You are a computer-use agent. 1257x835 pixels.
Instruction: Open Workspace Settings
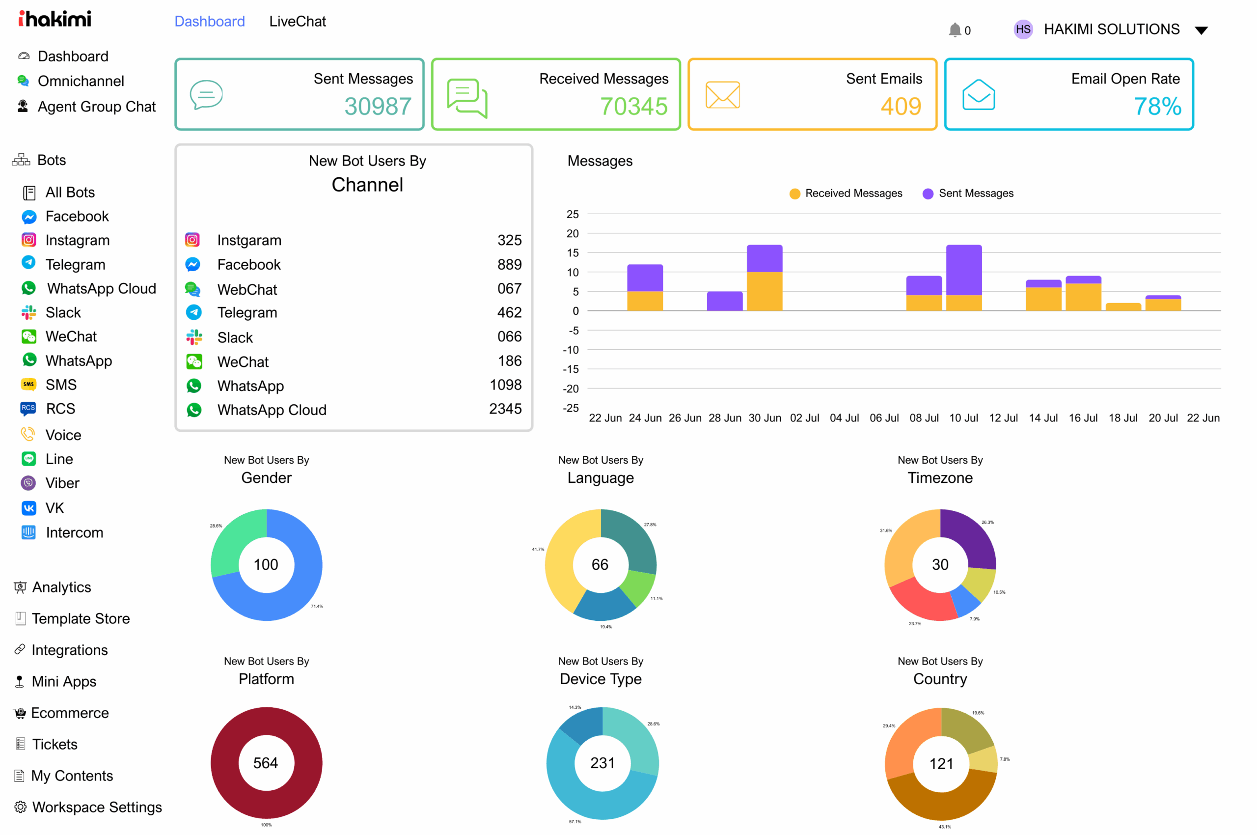tap(96, 807)
